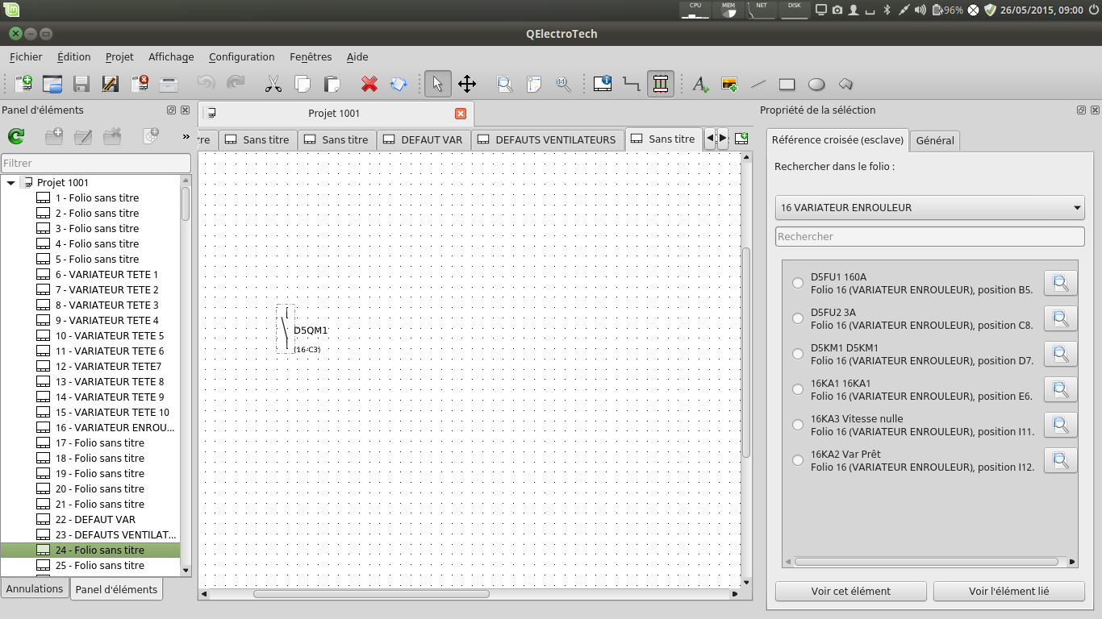Select the D5FU1 160A radio button

pos(798,283)
